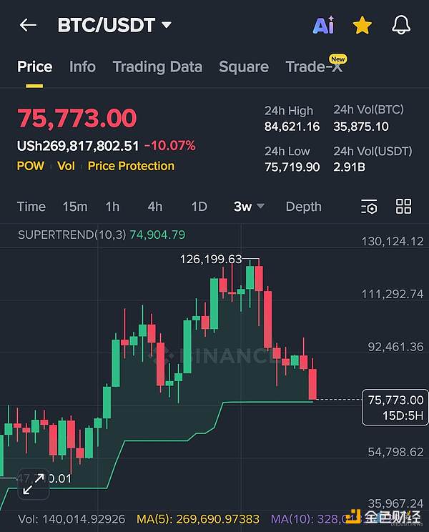Open the Trade-X tab
The height and width of the screenshot is (532, 429).
314,66
